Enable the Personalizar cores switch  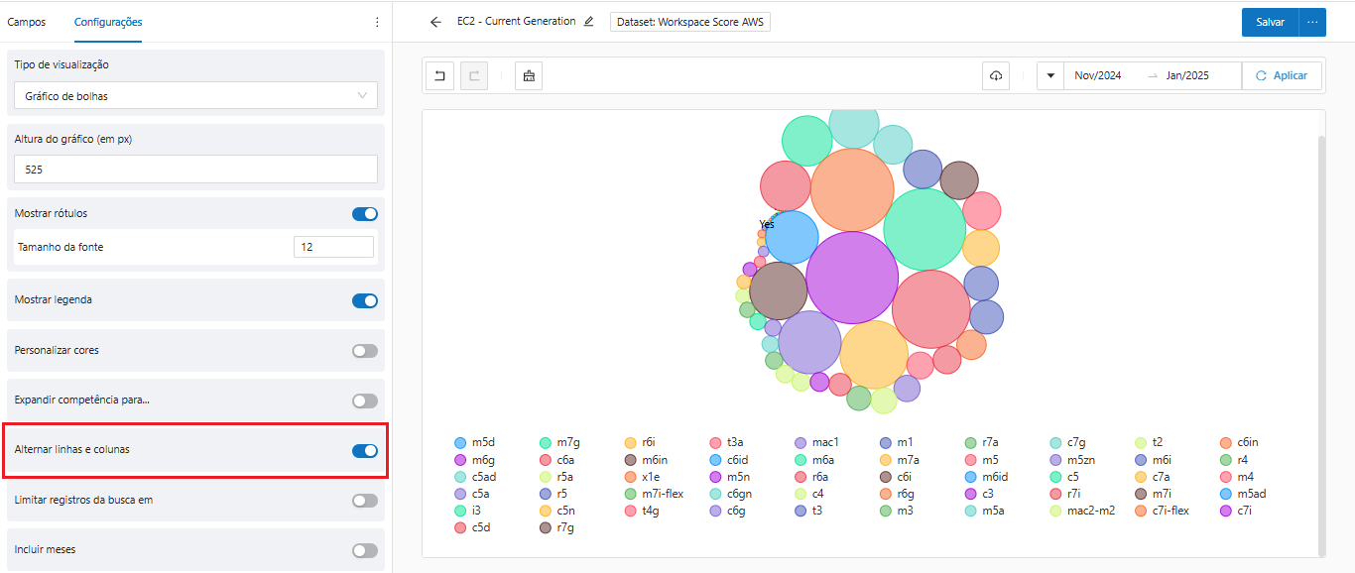(x=364, y=351)
